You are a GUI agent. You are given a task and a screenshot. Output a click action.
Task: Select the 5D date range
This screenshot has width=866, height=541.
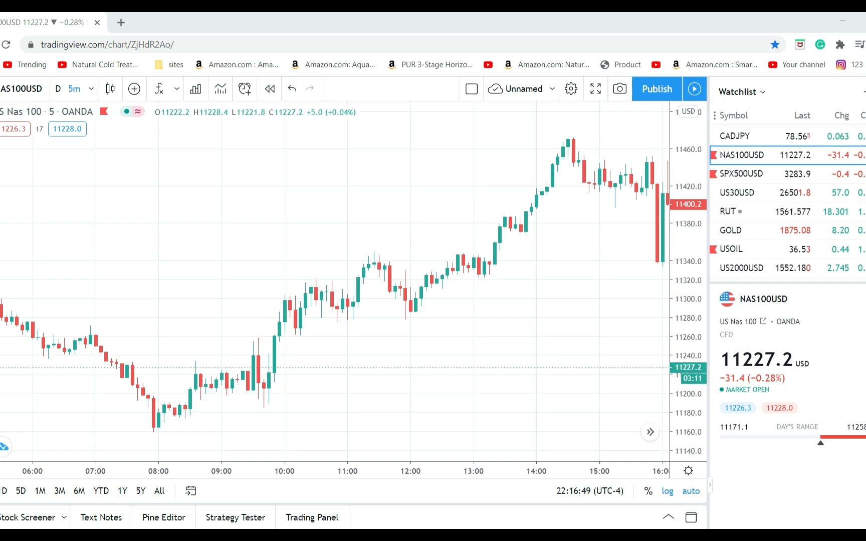point(21,491)
